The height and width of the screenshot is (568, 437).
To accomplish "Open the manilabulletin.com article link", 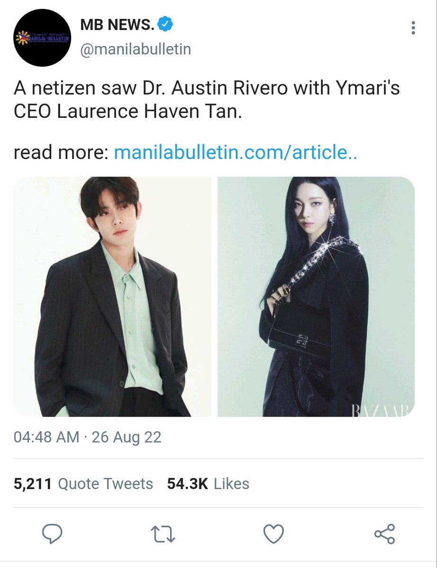I will [x=235, y=152].
